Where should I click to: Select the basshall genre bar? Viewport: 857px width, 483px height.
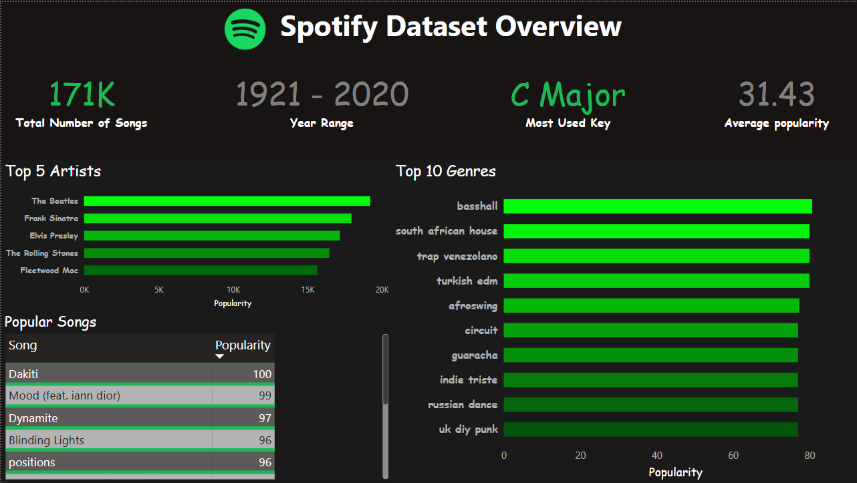[658, 206]
